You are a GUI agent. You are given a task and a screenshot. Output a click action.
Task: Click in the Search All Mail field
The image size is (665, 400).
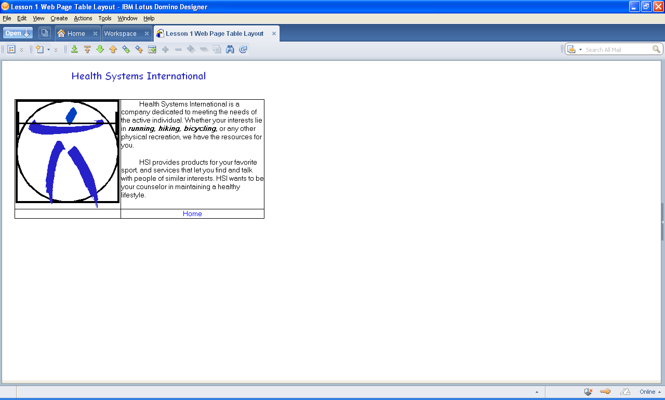617,50
